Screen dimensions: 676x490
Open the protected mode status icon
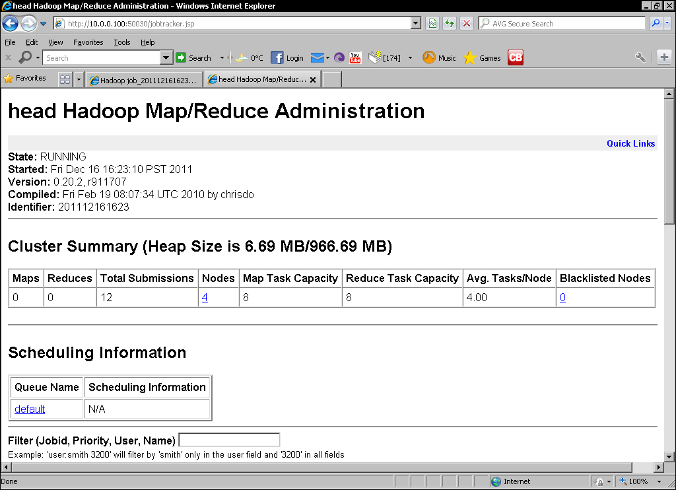[599, 481]
